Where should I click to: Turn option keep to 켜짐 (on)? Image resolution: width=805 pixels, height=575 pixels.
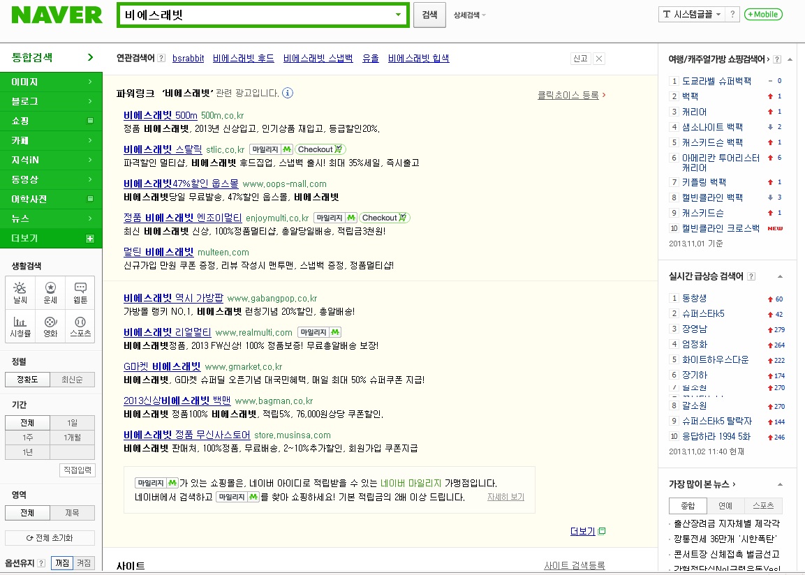coord(84,563)
